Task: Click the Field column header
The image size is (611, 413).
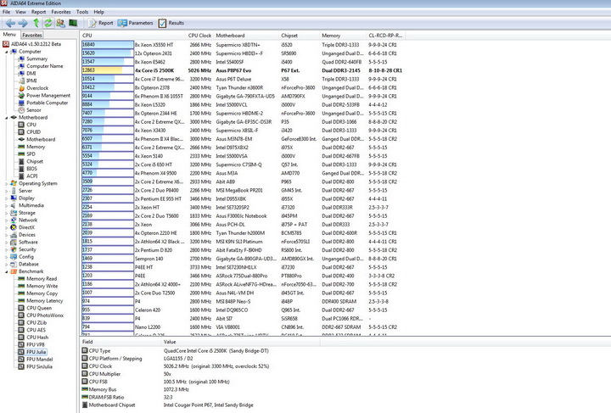Action: (x=121, y=342)
